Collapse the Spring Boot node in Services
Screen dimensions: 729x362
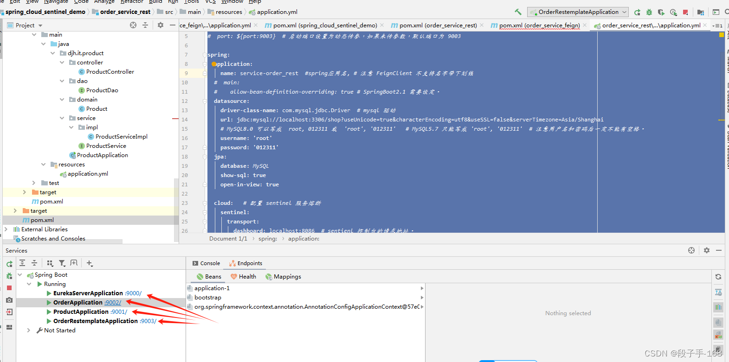[20, 275]
